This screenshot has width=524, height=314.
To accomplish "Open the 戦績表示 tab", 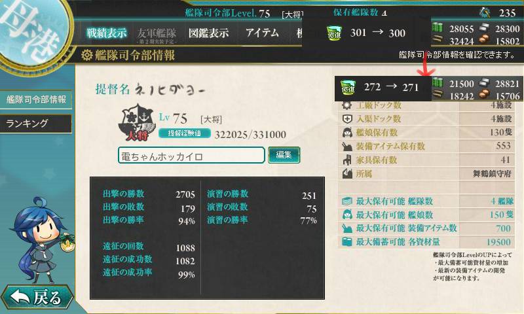I will click(x=107, y=33).
